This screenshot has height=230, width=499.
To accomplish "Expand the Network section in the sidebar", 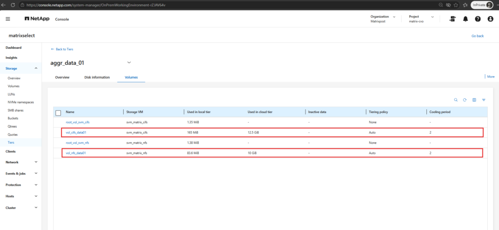I will pyautogui.click(x=20, y=162).
